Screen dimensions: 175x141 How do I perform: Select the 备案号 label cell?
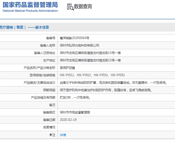[x=51, y=38]
